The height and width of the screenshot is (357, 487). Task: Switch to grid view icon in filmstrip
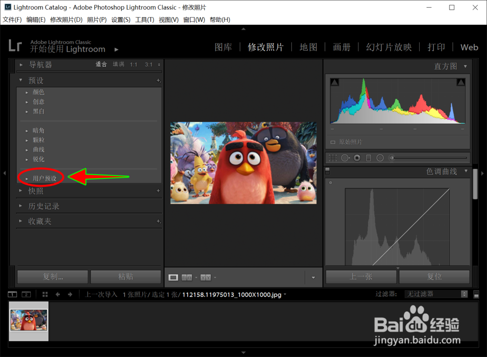45,294
